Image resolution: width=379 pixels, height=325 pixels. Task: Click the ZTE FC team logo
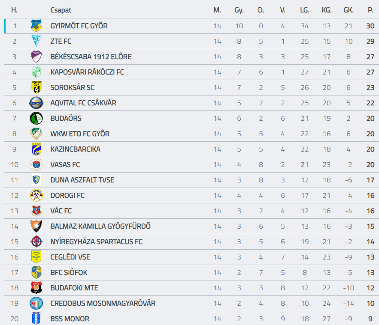point(36,41)
